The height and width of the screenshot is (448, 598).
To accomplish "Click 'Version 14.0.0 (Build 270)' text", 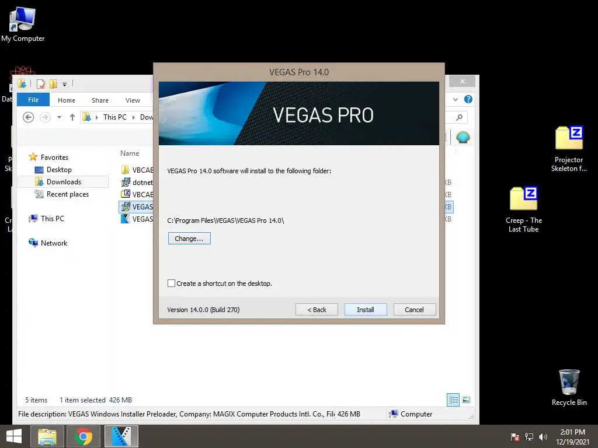I will point(203,310).
